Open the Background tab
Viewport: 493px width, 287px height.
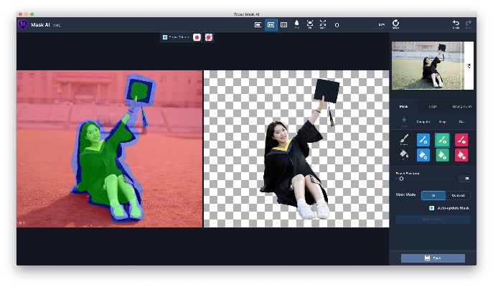[x=461, y=107]
